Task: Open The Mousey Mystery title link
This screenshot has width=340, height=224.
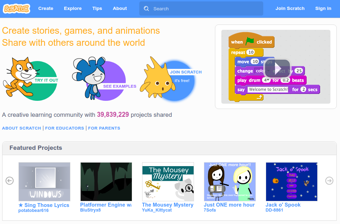Action: [168, 205]
